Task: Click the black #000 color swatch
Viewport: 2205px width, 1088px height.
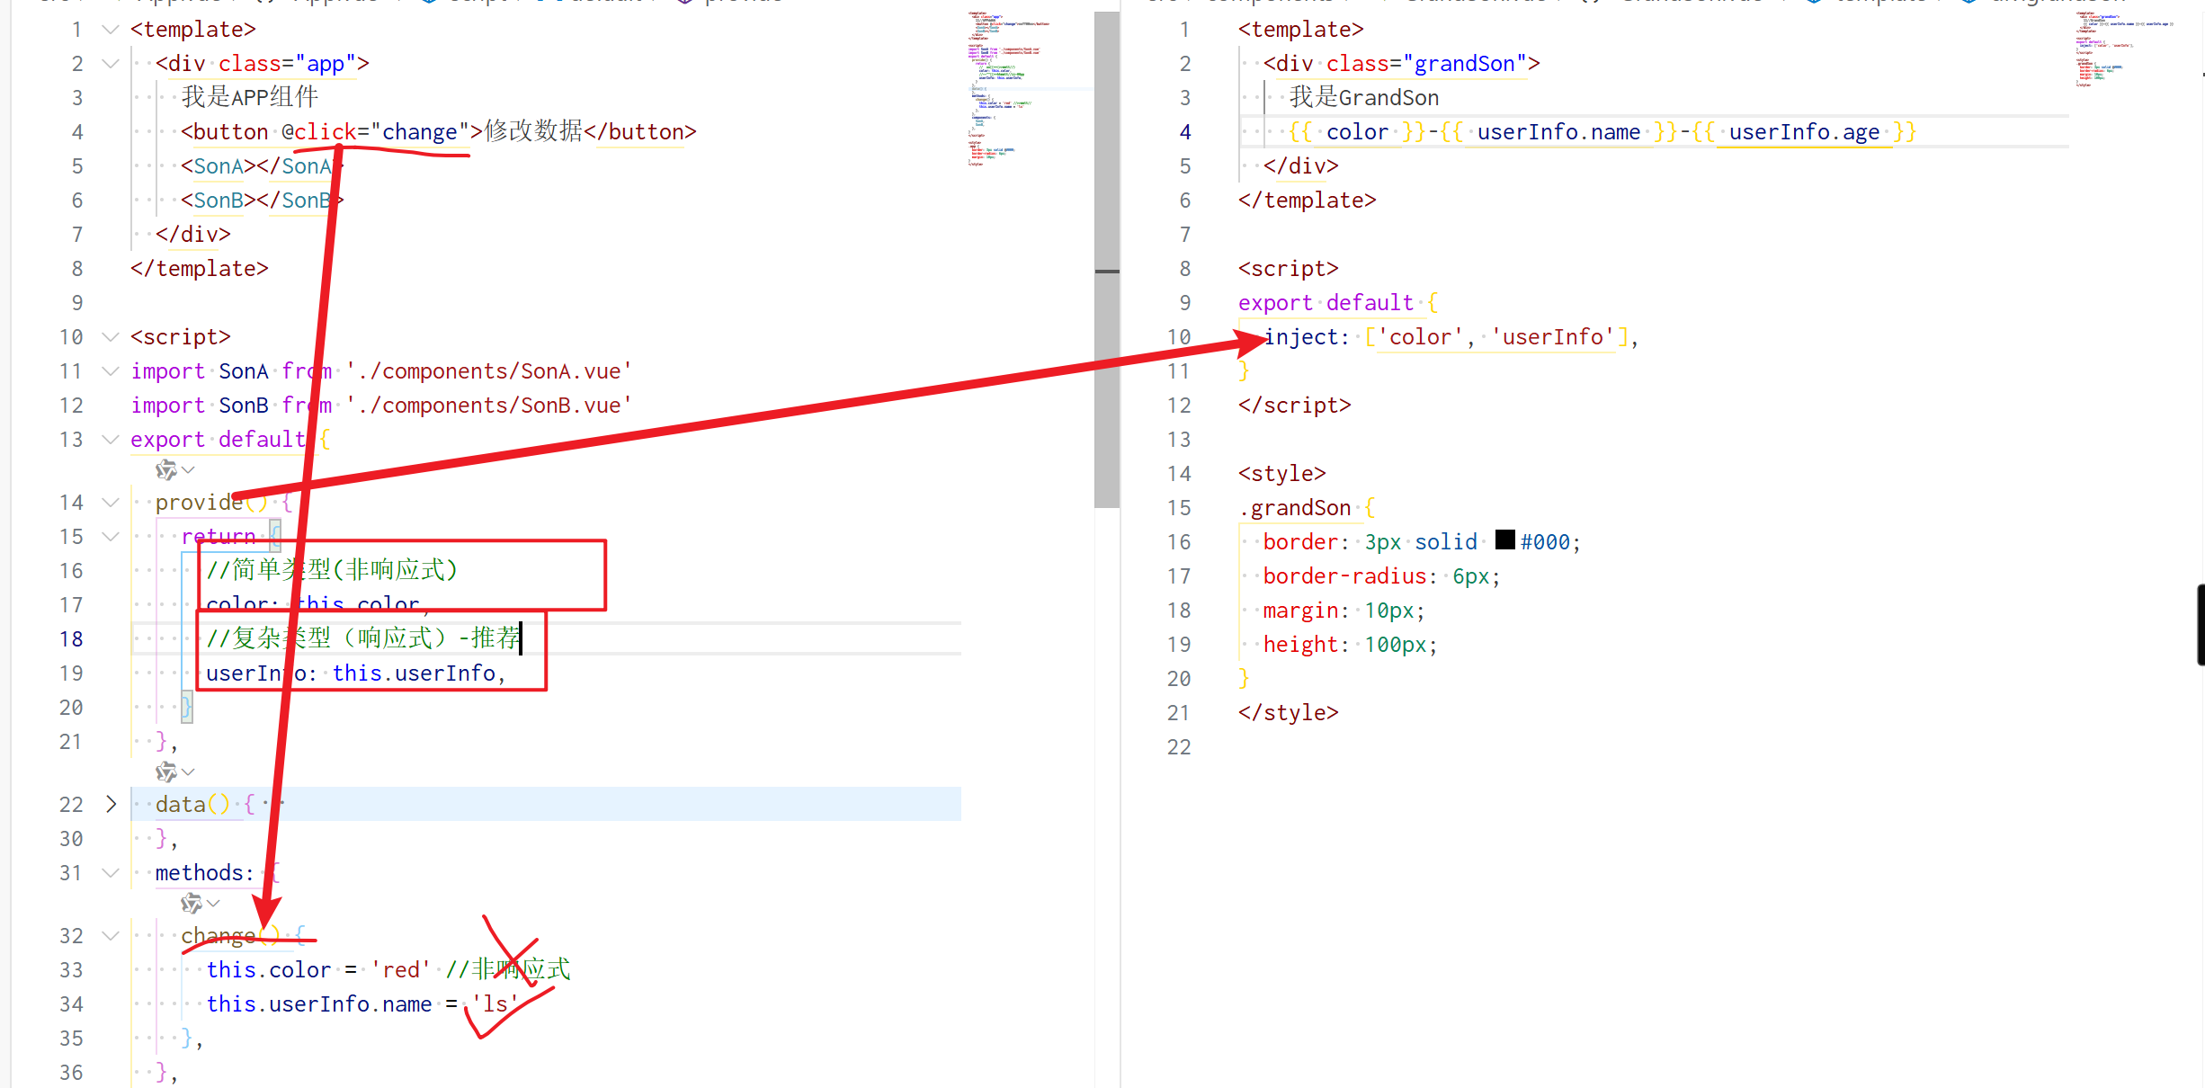Action: 1504,540
